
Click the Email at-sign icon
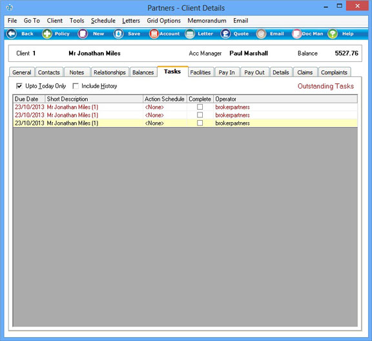click(261, 34)
